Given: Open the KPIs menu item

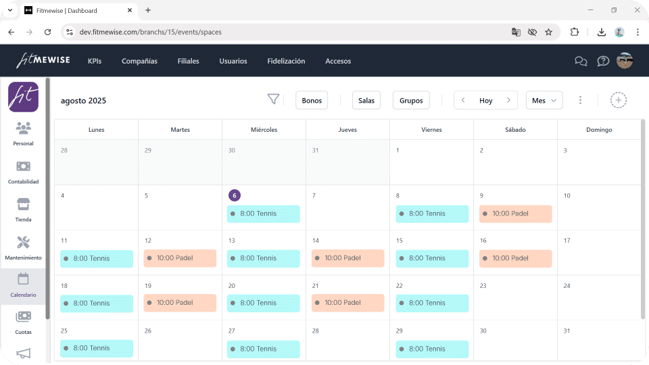Looking at the screenshot, I should pos(95,61).
